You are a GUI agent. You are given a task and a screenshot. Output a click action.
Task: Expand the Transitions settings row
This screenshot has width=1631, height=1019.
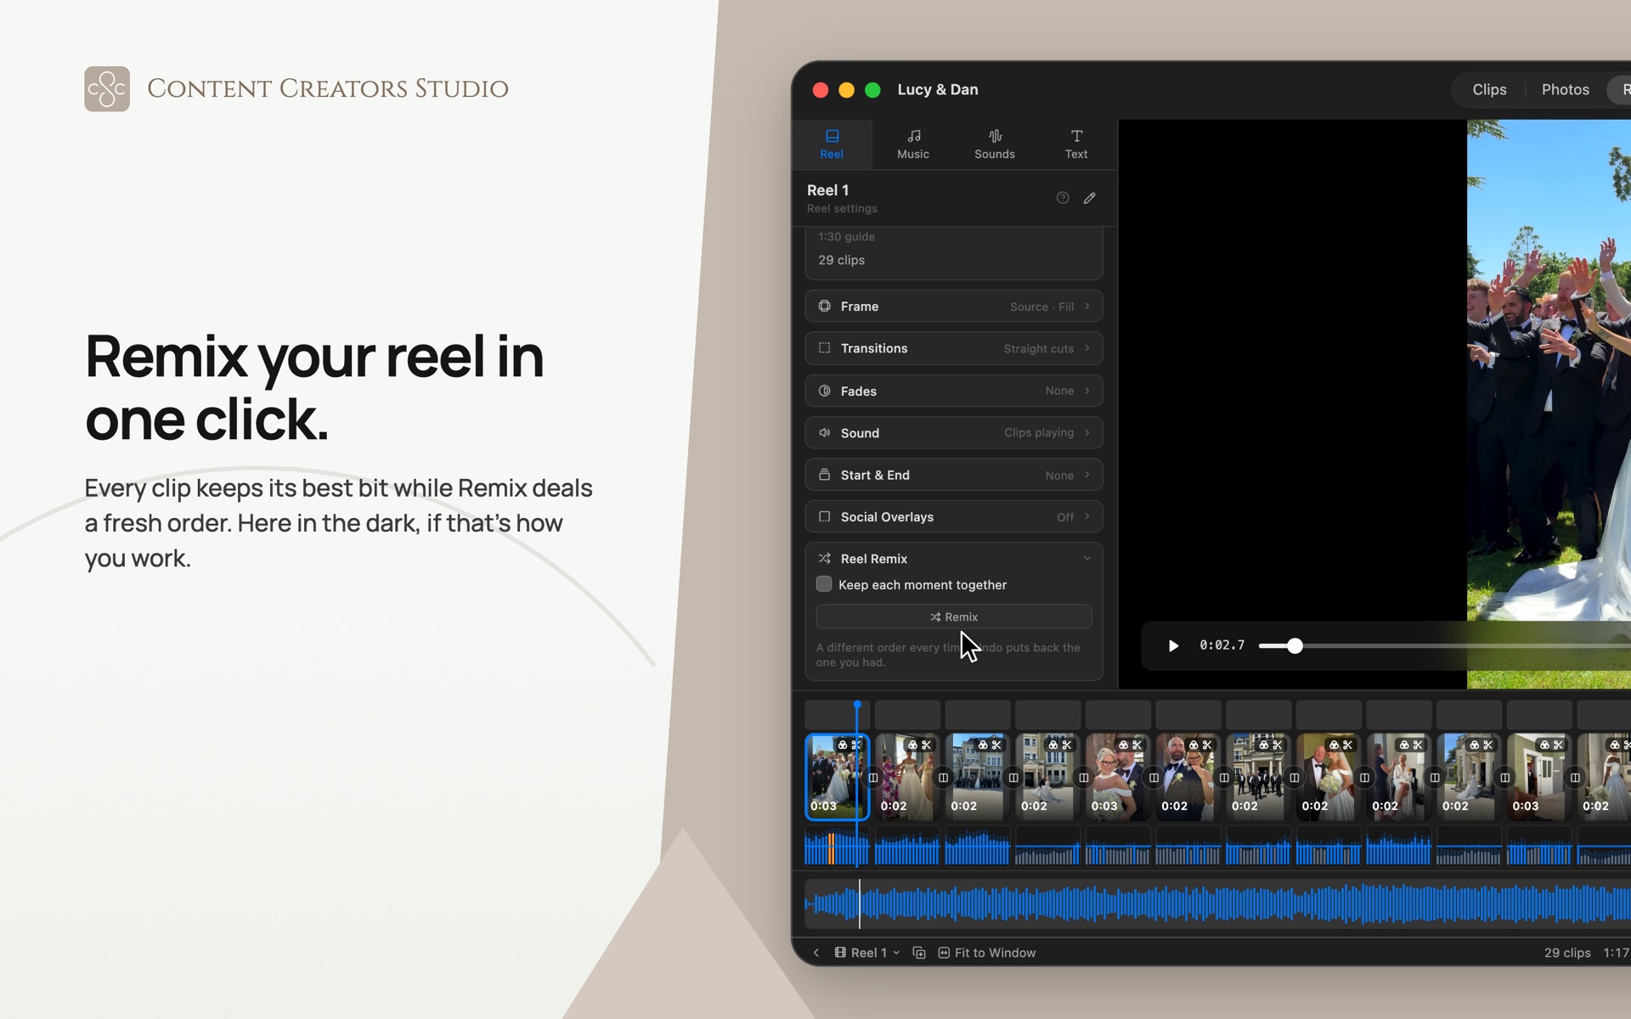point(954,348)
